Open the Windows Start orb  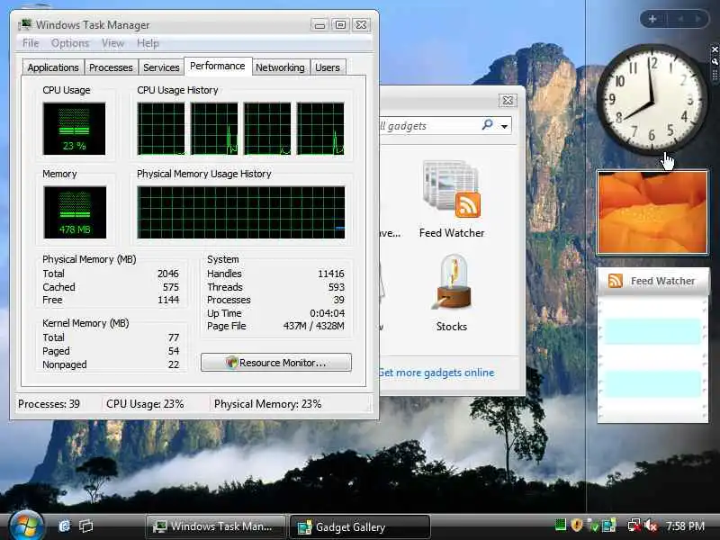26,526
